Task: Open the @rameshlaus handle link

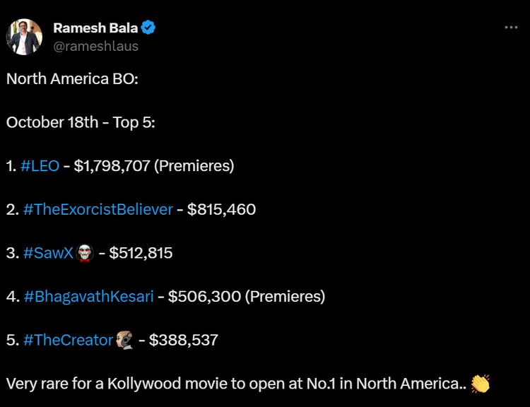Action: (95, 46)
